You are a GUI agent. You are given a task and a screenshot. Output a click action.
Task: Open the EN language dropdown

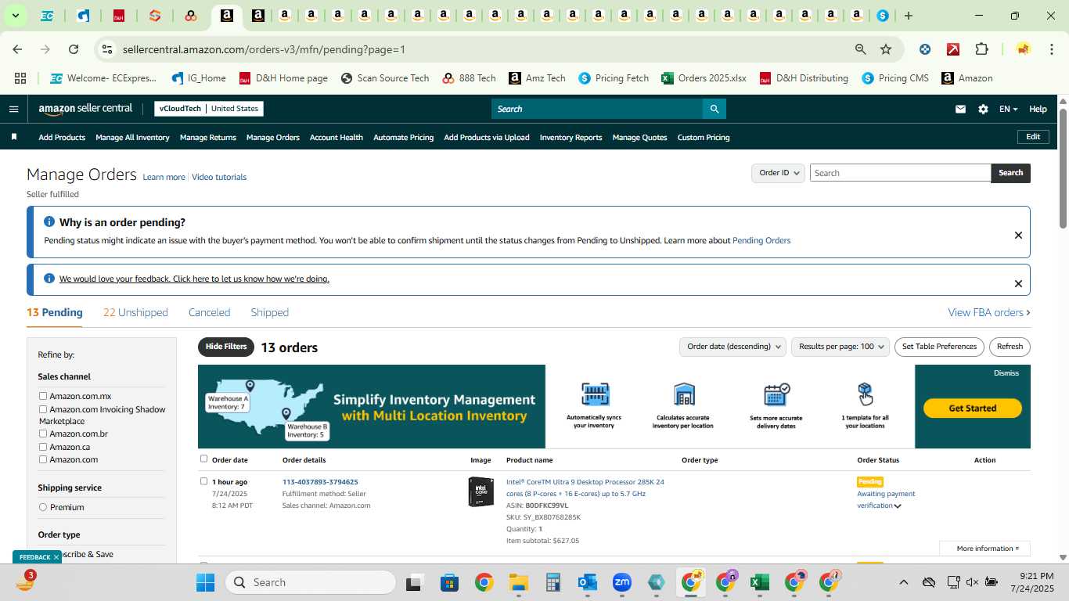1008,110
